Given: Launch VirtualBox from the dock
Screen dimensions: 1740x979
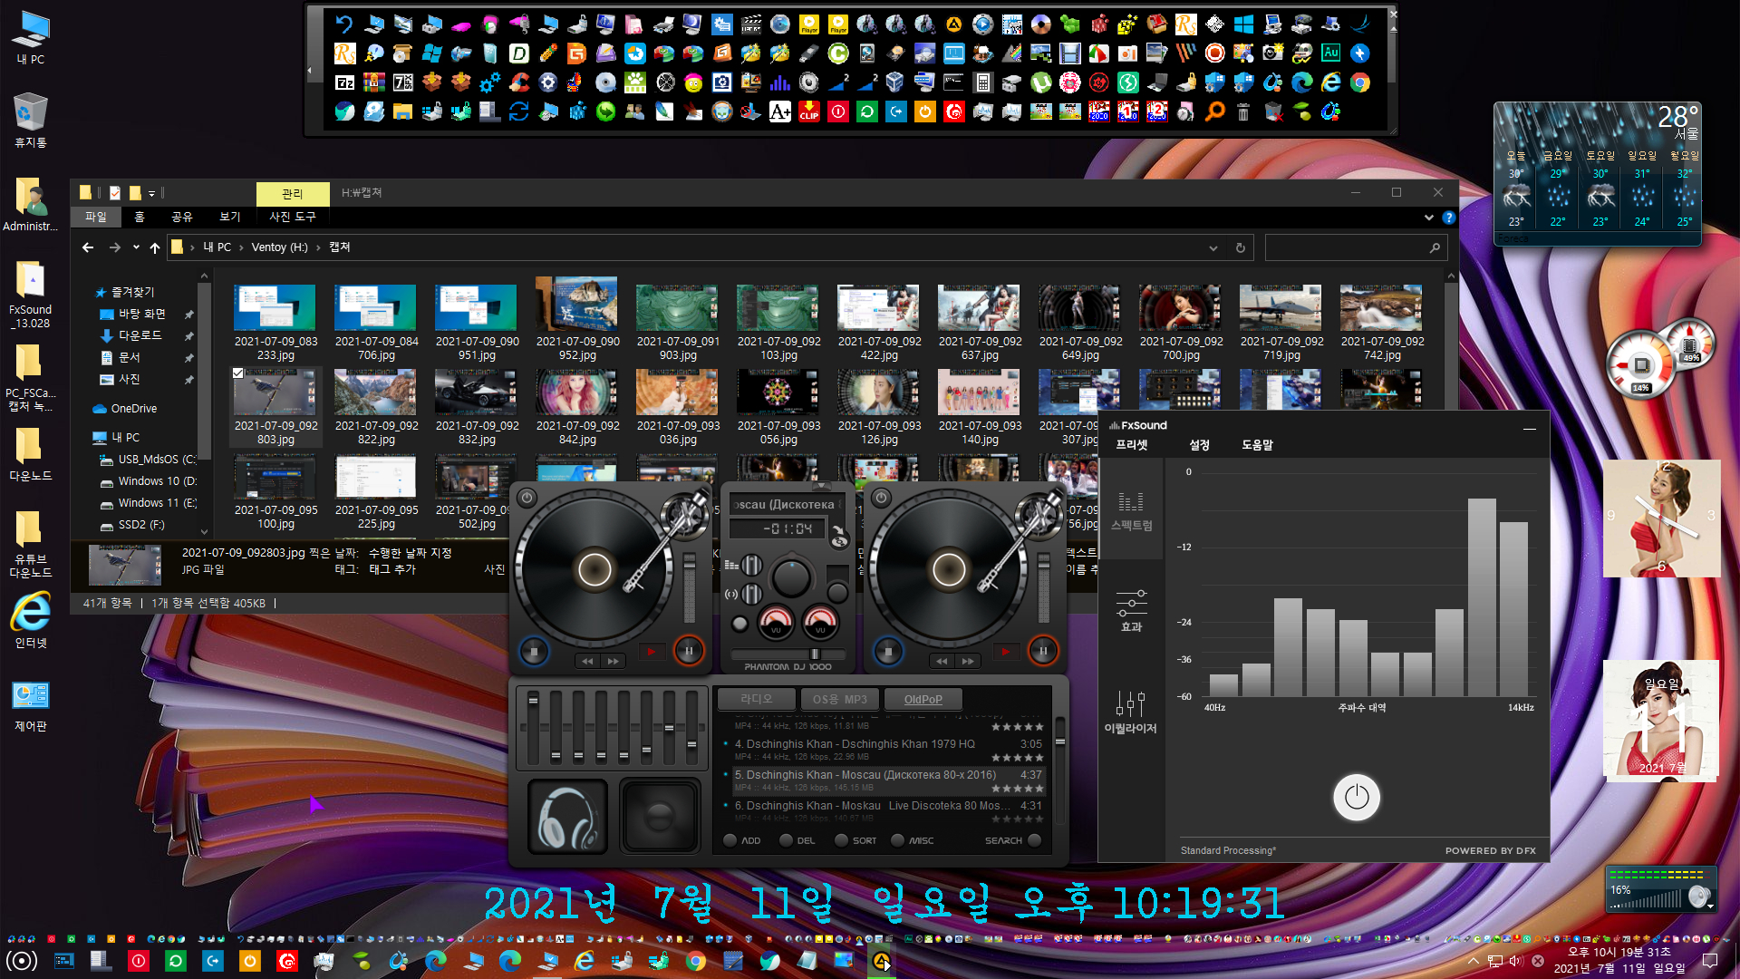Looking at the screenshot, I should pos(895,82).
